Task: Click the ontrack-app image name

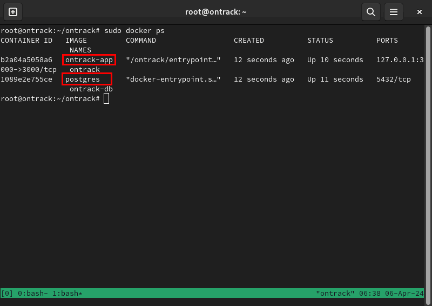Action: coord(89,60)
